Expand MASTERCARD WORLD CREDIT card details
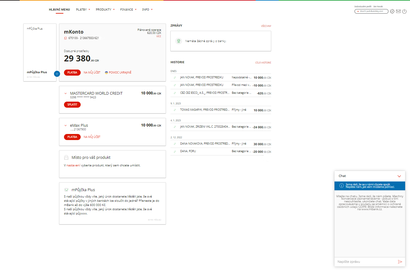Viewport: 410px width, 271px height. pyautogui.click(x=65, y=93)
